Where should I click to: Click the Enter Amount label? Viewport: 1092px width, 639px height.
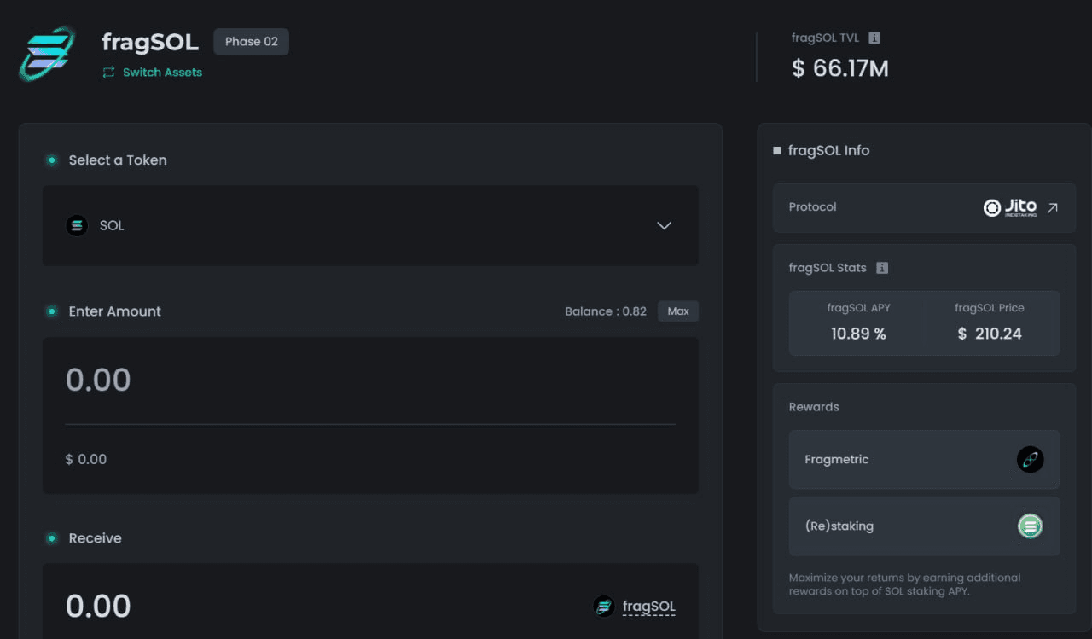click(115, 311)
